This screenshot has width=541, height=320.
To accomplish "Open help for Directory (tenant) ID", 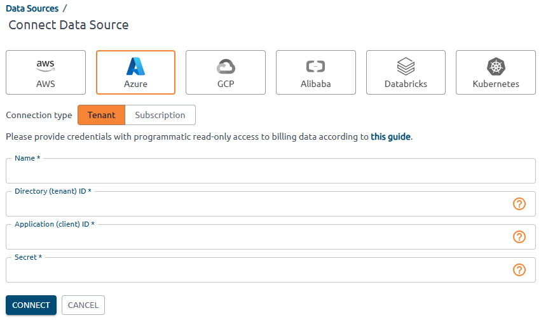I will (519, 204).
